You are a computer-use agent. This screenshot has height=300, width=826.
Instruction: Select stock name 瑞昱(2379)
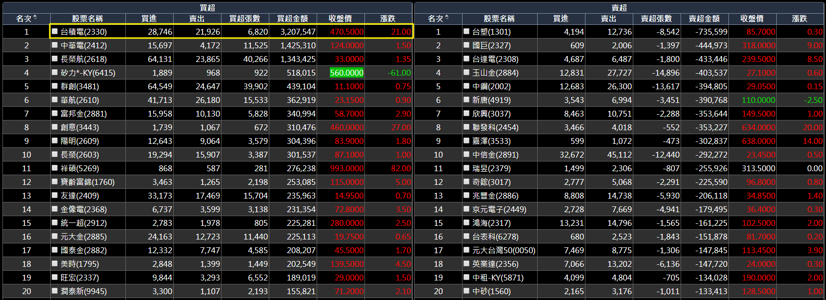click(x=491, y=168)
